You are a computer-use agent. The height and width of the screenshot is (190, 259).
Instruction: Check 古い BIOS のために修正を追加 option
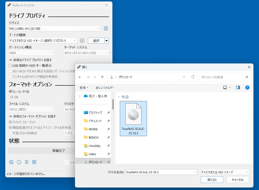click(x=10, y=71)
